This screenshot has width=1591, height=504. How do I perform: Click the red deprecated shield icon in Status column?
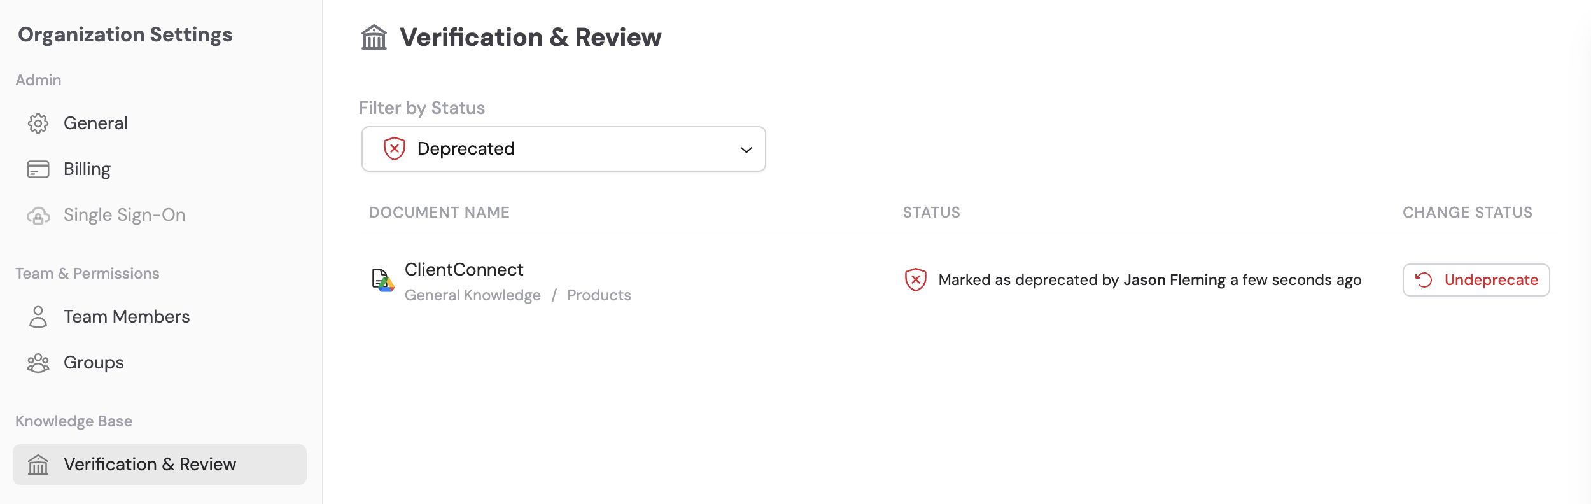[x=915, y=279]
